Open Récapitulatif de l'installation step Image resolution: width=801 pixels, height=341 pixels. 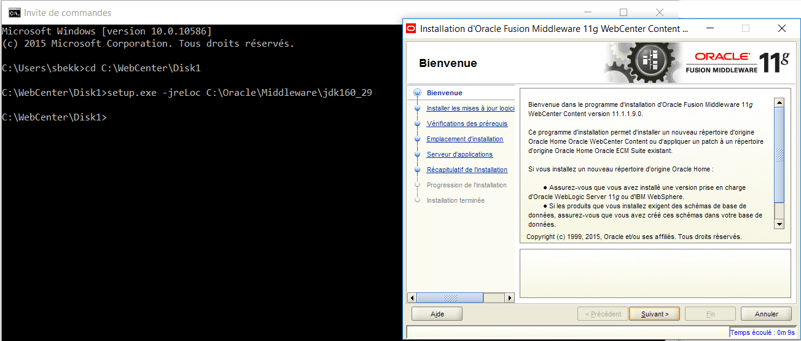click(467, 170)
